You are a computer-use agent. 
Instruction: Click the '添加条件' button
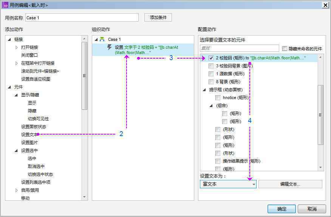click(x=158, y=17)
